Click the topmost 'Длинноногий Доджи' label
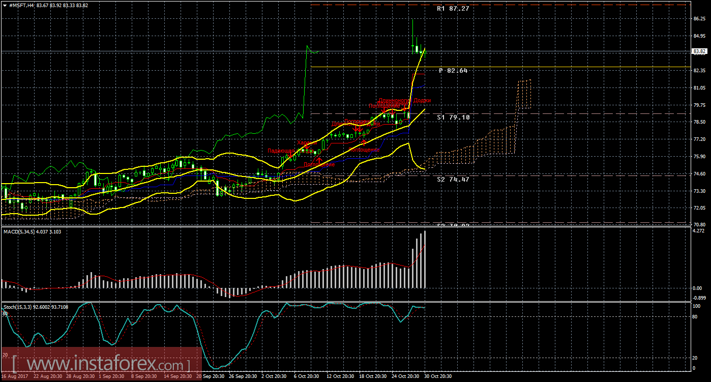711x382 pixels. (404, 101)
